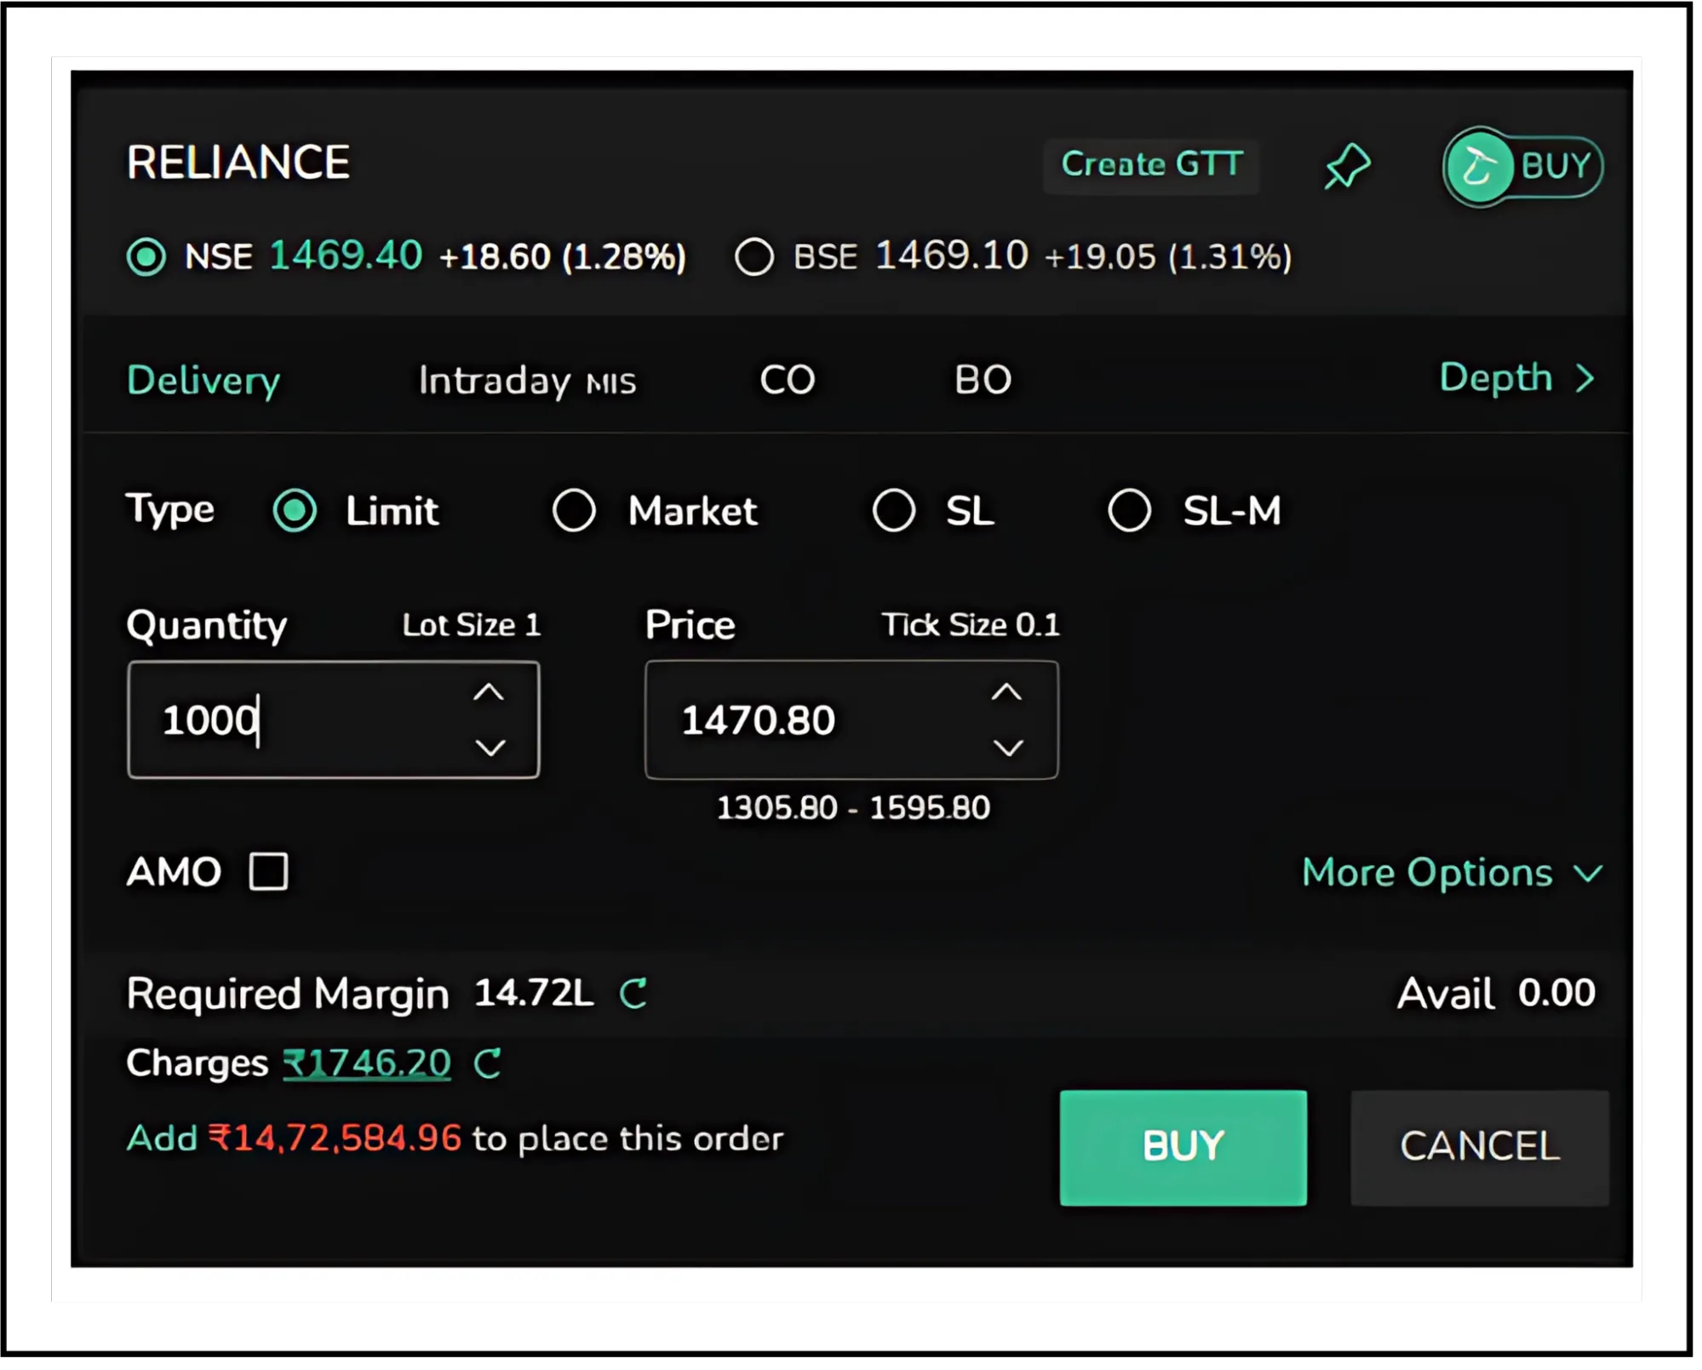Refresh the Charges amount

click(488, 1063)
